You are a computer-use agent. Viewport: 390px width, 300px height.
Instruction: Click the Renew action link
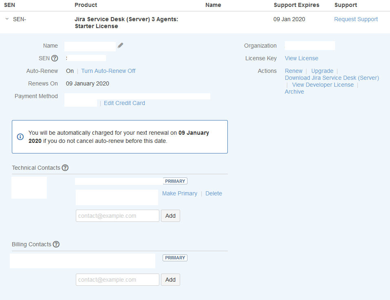click(293, 71)
